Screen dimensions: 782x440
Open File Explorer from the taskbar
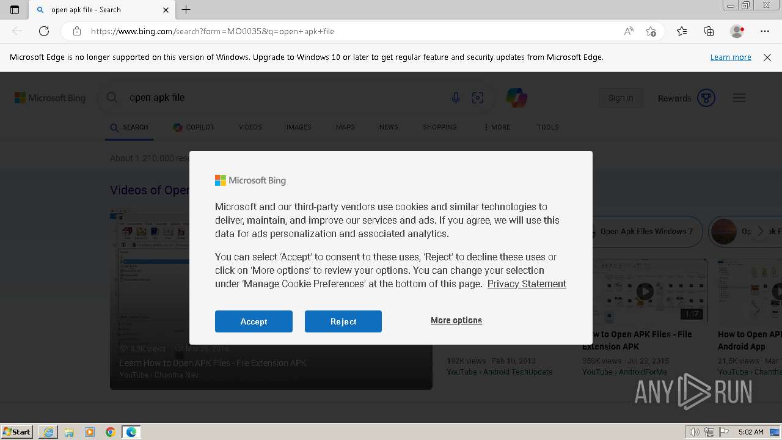pyautogui.click(x=69, y=432)
